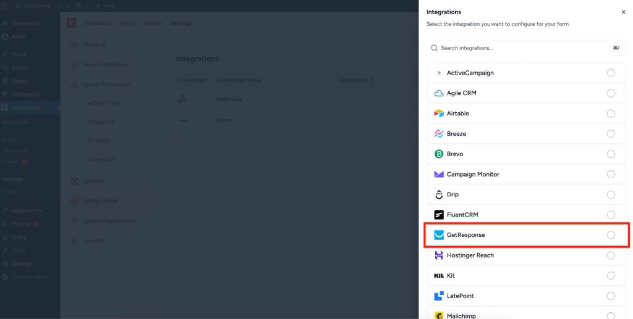The width and height of the screenshot is (633, 319).
Task: Click the Brevo green logo icon
Action: pos(439,154)
